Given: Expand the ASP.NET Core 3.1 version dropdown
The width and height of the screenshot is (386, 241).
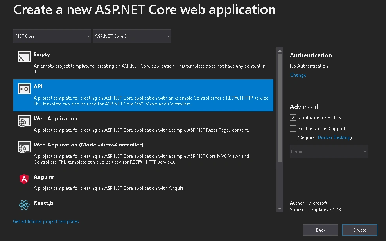Looking at the screenshot, I should pyautogui.click(x=132, y=36).
